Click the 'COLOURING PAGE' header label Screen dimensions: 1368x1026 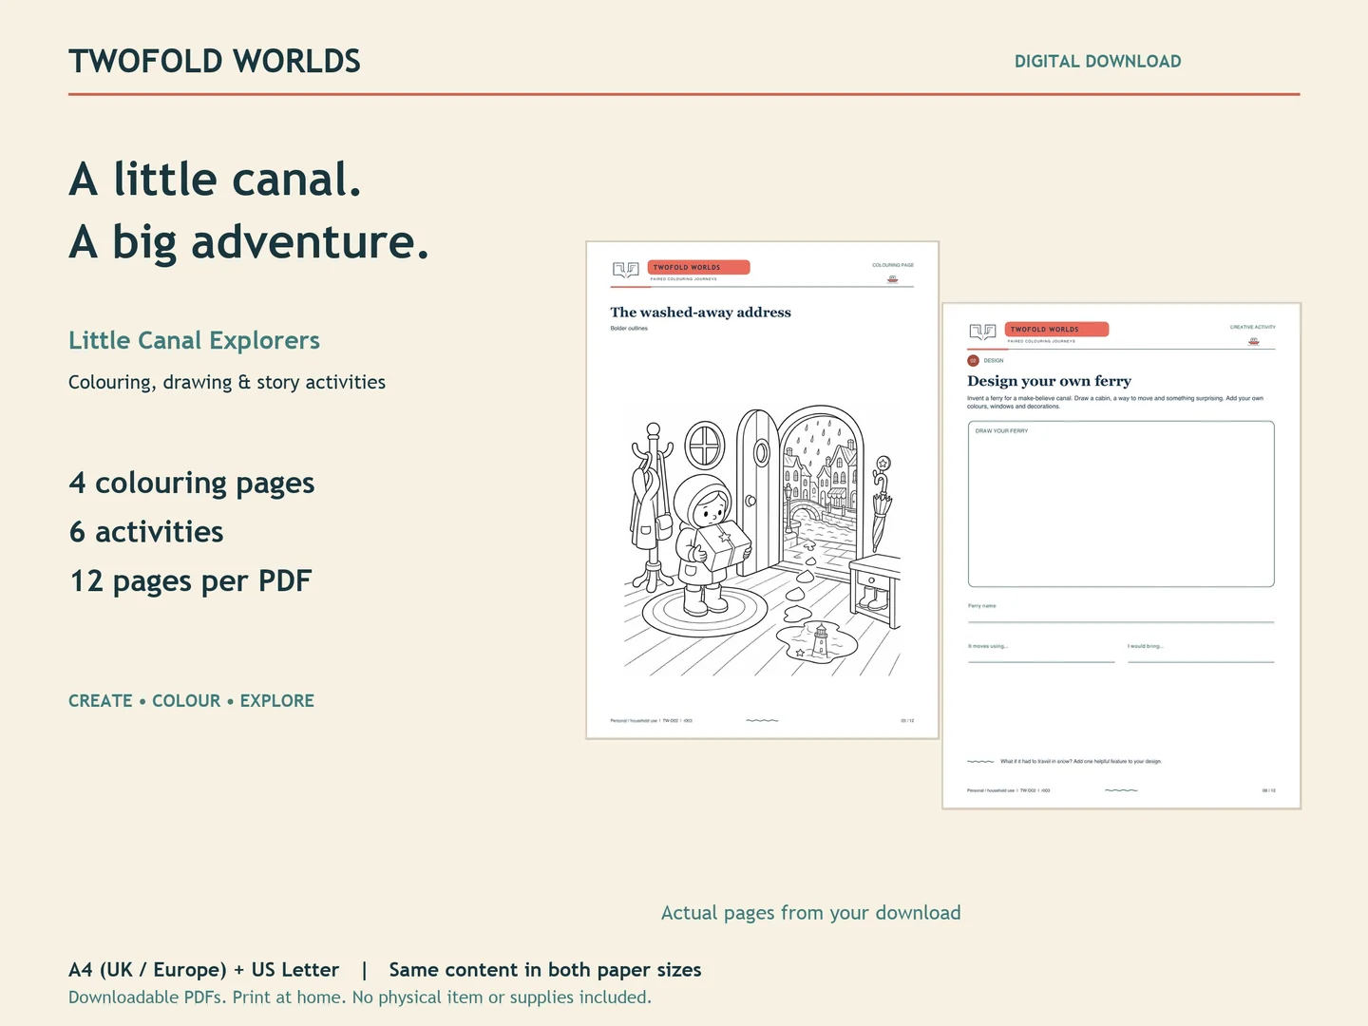(x=893, y=265)
